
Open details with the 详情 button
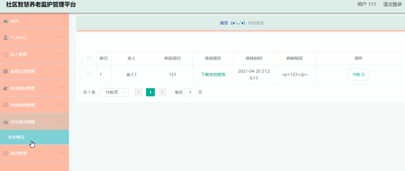click(x=358, y=74)
